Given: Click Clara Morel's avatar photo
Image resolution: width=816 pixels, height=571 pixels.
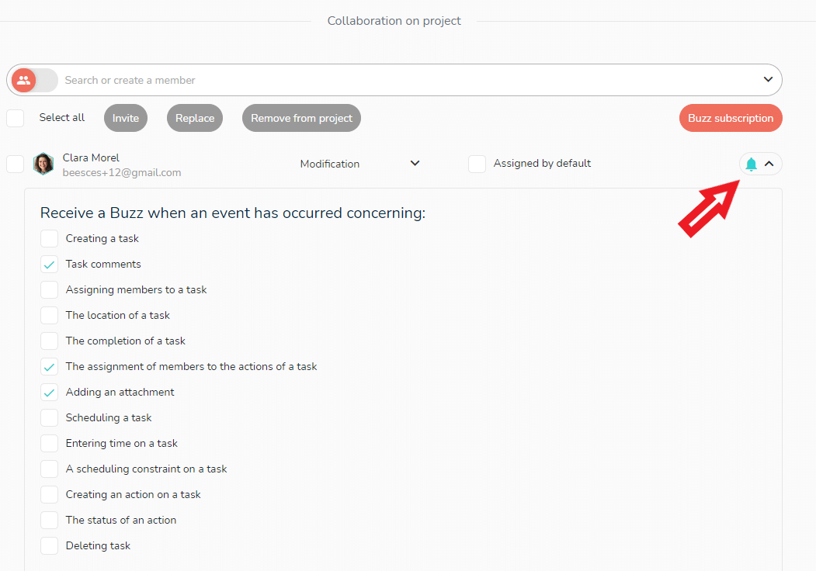Looking at the screenshot, I should 43,164.
